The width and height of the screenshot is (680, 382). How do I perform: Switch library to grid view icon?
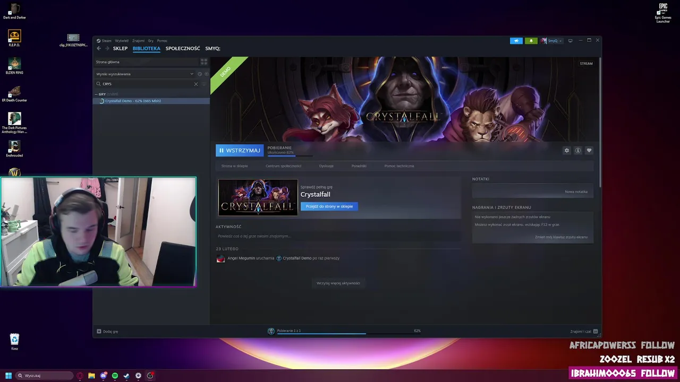coord(203,62)
